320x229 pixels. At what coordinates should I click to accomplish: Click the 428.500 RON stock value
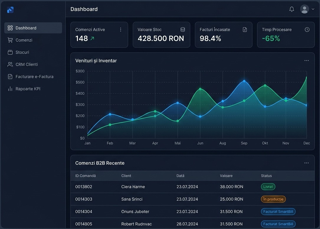point(161,38)
